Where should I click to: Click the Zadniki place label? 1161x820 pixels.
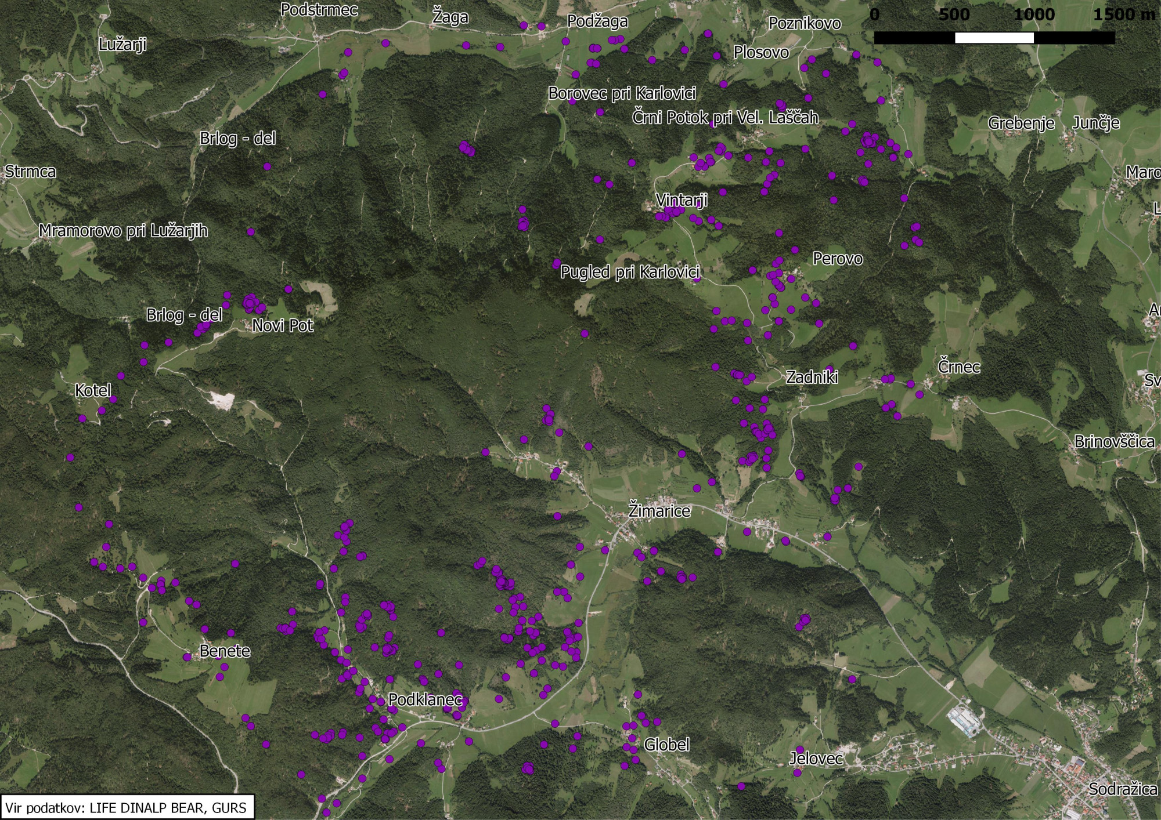point(812,378)
